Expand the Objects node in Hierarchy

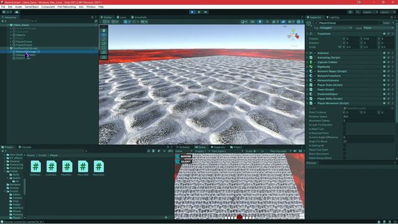coord(11,35)
